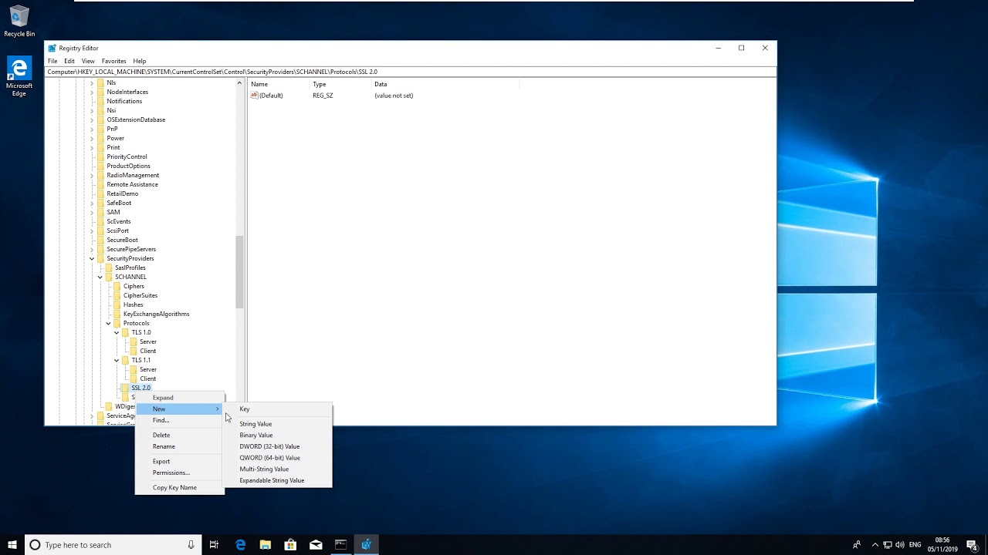Open the Microsoft Edge desktop shortcut
The height and width of the screenshot is (555, 988).
(19, 76)
